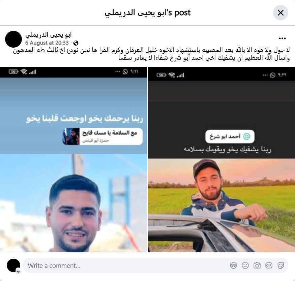Open the GIF picker in comment box
Screen dimensions: 295x281
click(x=269, y=265)
